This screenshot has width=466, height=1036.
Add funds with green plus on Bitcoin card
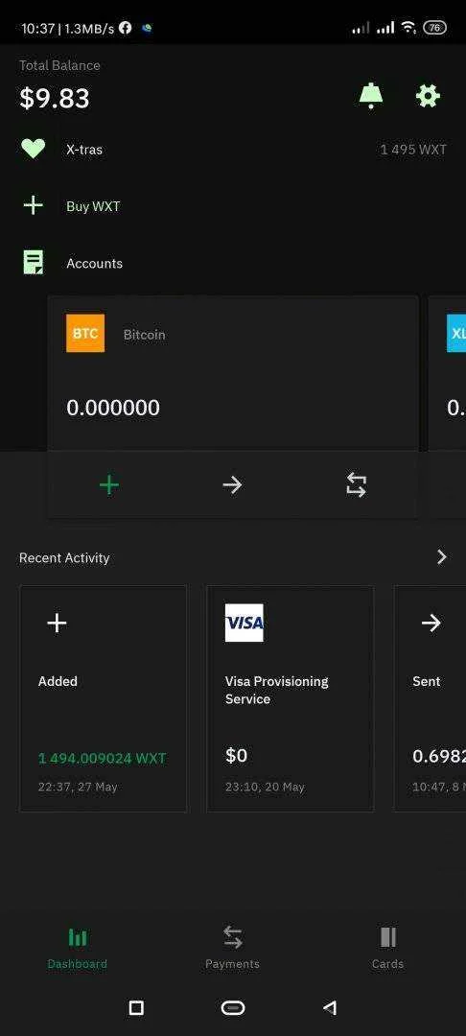[109, 485]
